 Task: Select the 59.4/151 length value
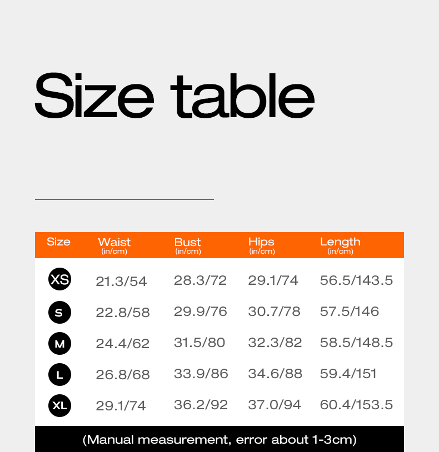point(348,374)
